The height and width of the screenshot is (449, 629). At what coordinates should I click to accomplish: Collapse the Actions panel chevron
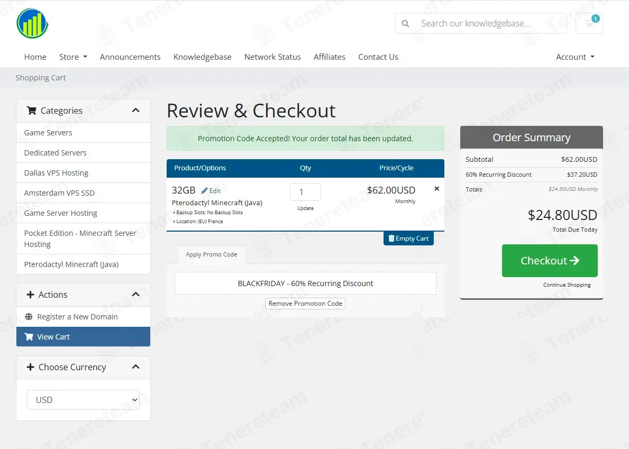135,295
